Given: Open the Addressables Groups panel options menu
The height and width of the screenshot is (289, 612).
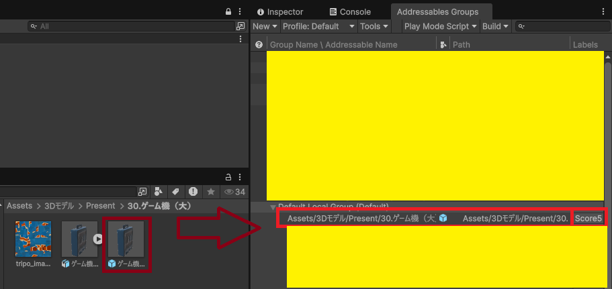Looking at the screenshot, I should (x=603, y=12).
